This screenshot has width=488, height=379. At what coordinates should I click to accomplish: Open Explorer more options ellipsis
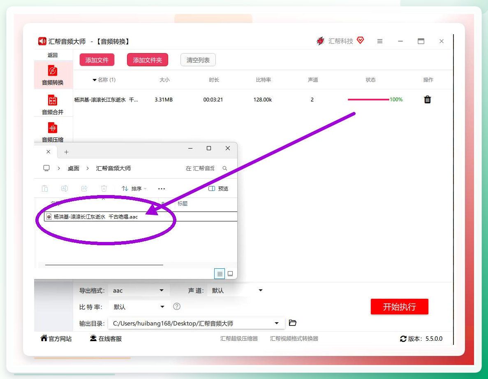(162, 189)
